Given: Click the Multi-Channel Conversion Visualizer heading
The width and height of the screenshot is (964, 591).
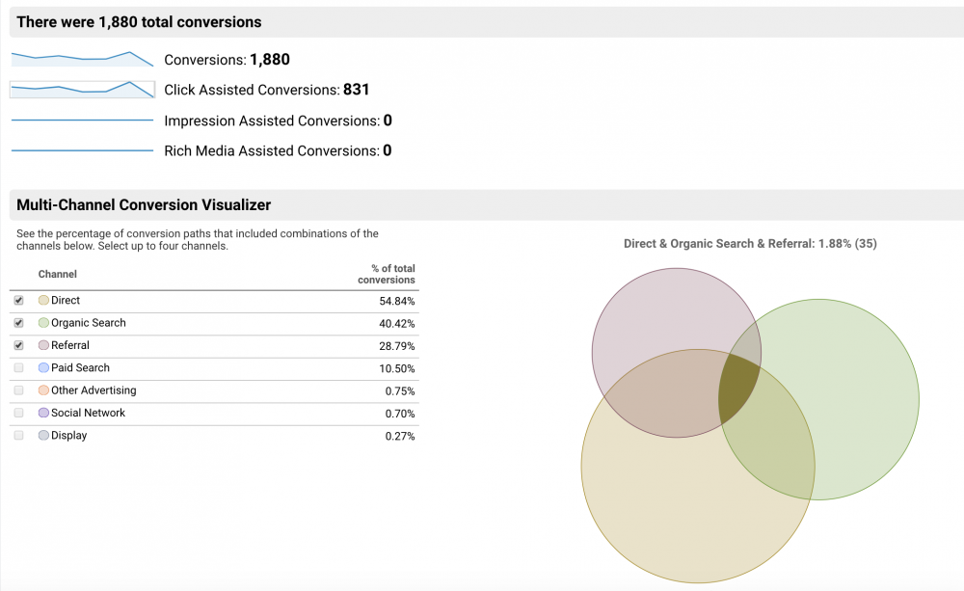Looking at the screenshot, I should pos(144,204).
